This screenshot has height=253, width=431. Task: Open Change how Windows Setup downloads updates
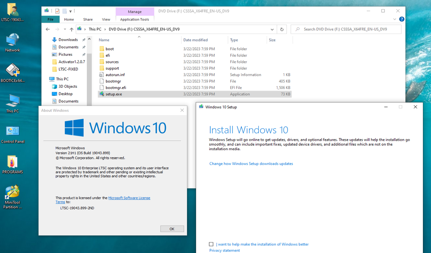(x=251, y=164)
